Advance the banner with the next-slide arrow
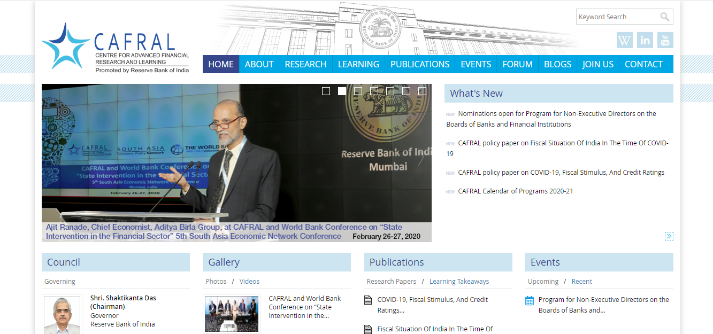Image resolution: width=713 pixels, height=334 pixels. coord(421,159)
